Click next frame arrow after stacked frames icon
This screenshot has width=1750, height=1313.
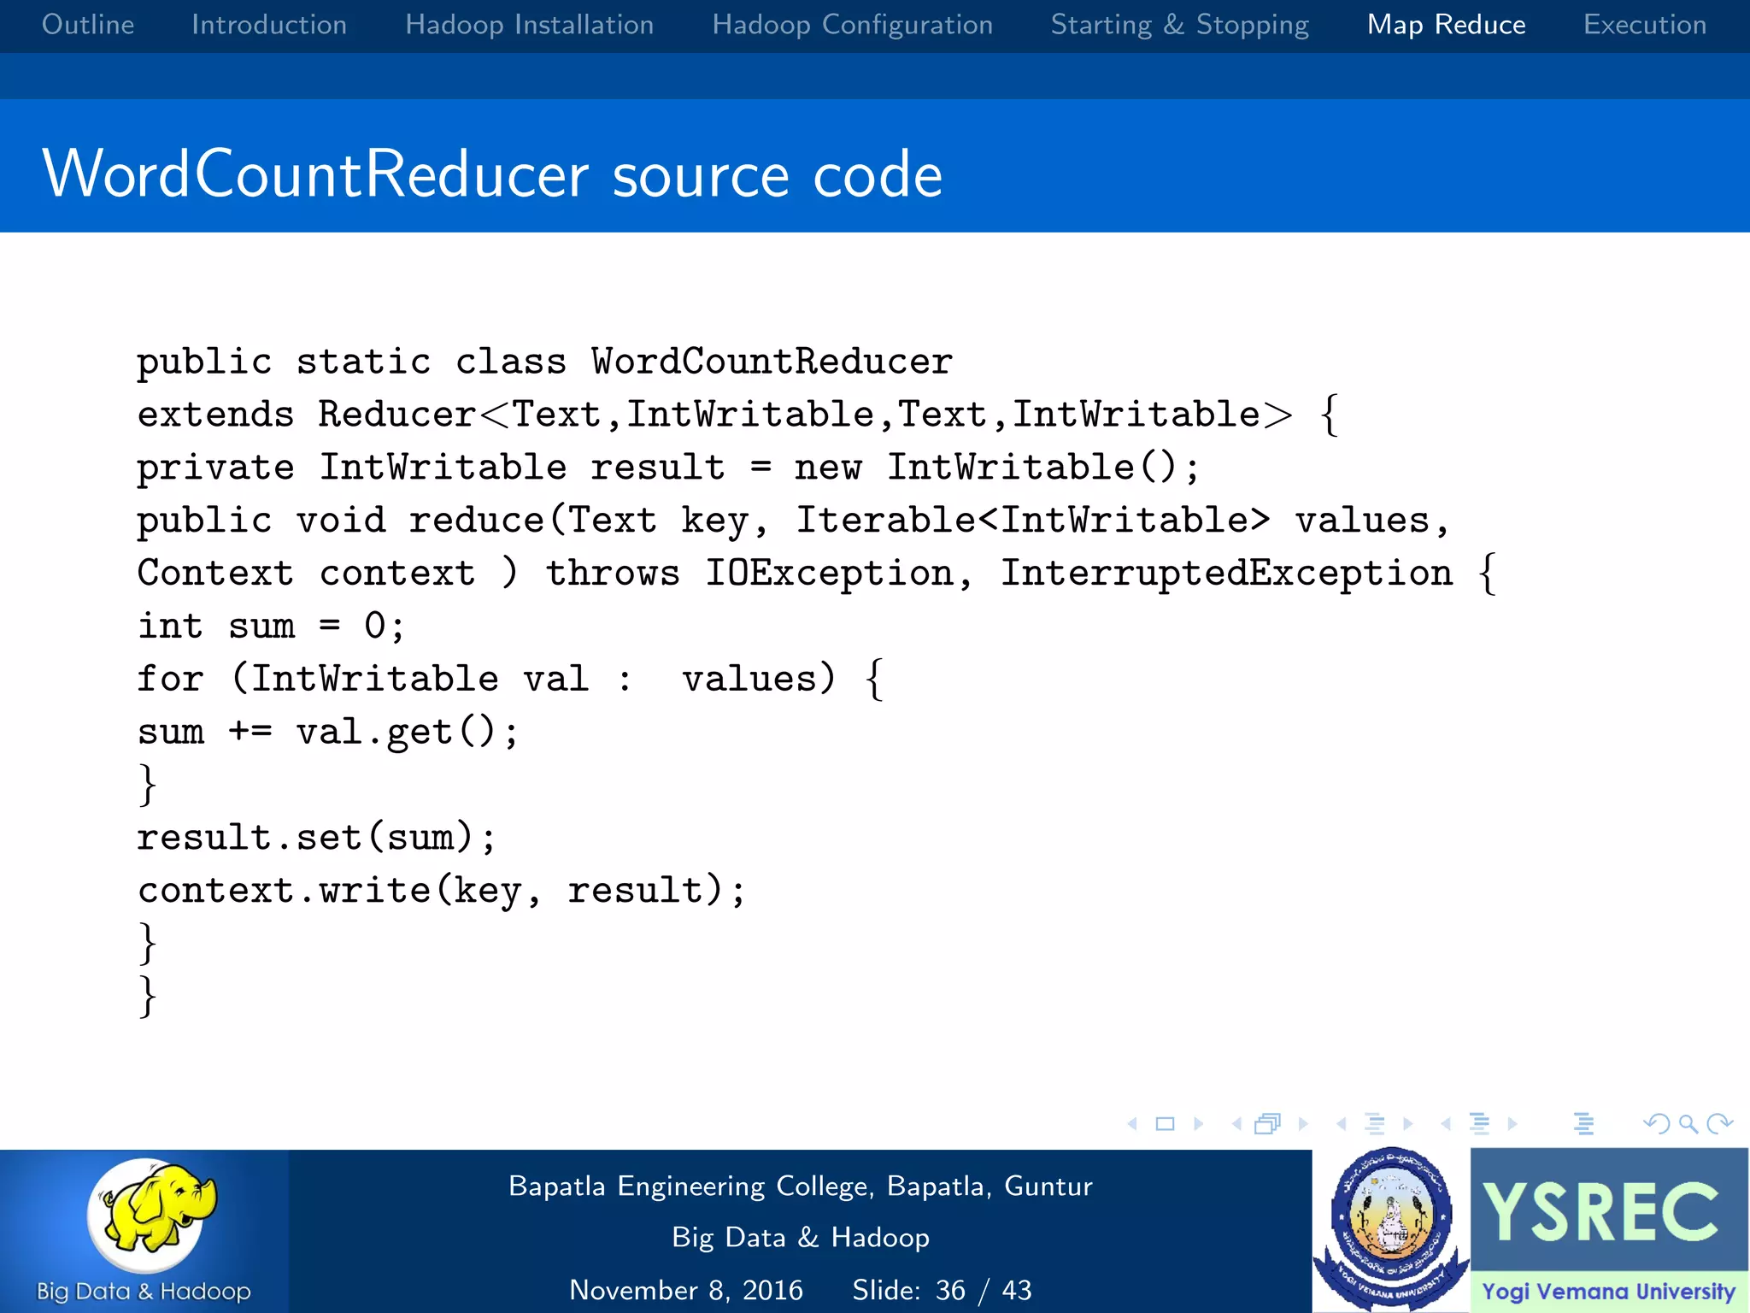pyautogui.click(x=1303, y=1124)
